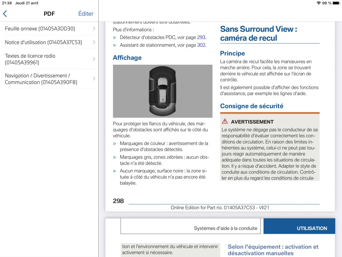Expand chevron beside Feuille annexe row
Viewport: 342px width, 257px height.
point(94,28)
